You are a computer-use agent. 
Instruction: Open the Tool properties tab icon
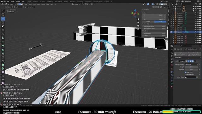(172, 50)
